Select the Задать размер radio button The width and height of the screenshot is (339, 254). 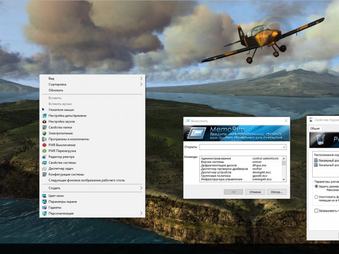316,186
